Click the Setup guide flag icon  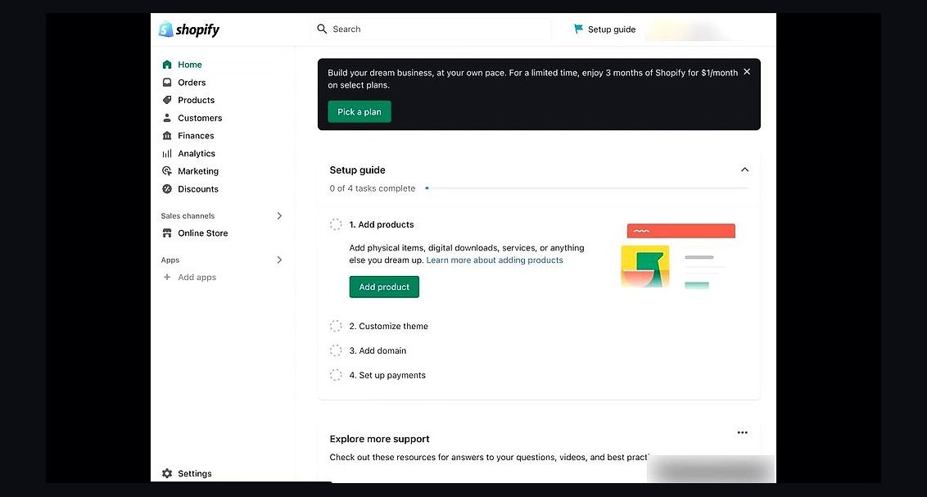tap(578, 29)
